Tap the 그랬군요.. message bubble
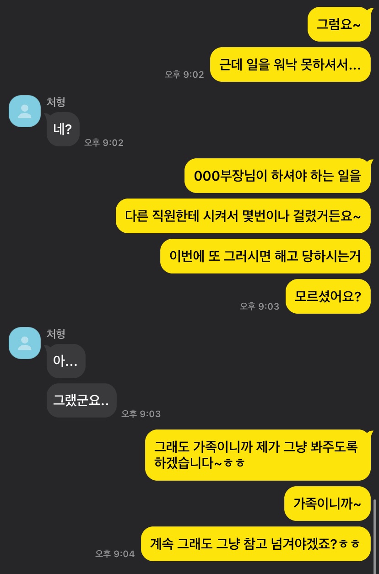 (x=81, y=401)
